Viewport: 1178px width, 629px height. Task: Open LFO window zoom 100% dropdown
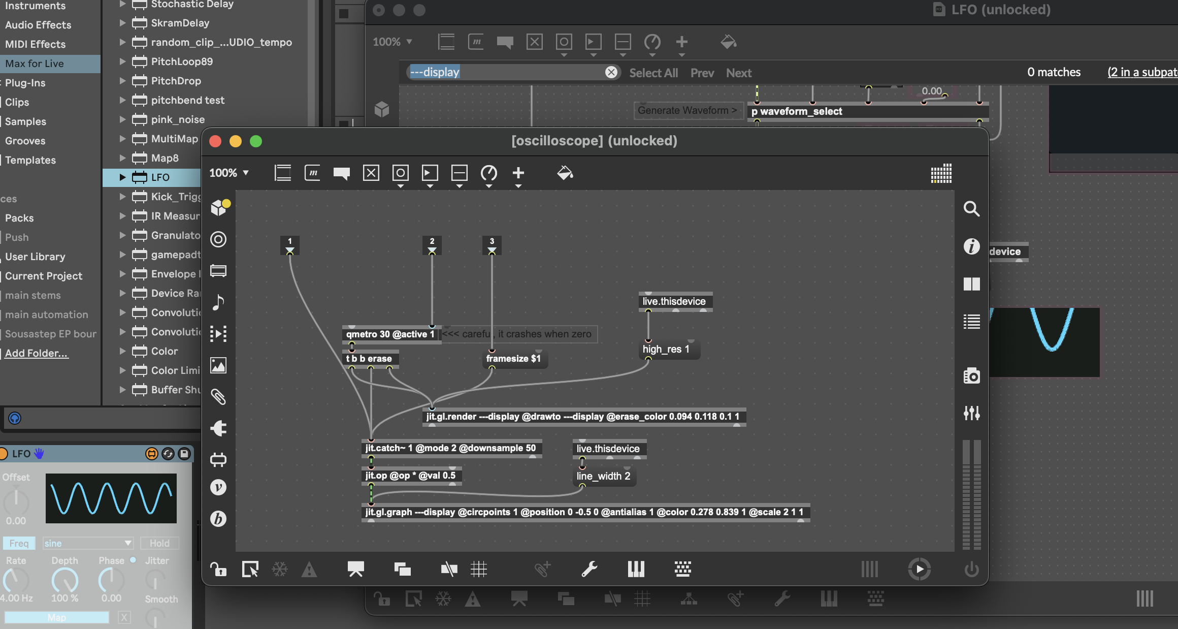(392, 42)
